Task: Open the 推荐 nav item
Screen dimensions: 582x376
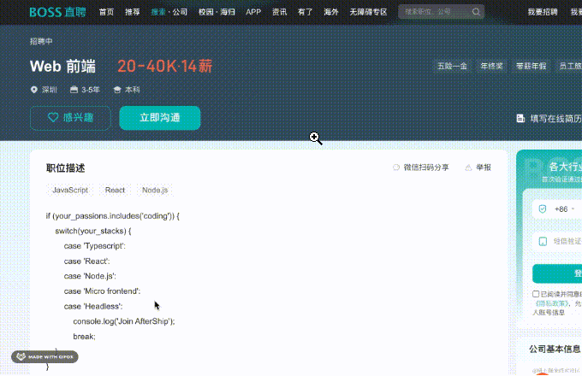Action: [x=133, y=12]
